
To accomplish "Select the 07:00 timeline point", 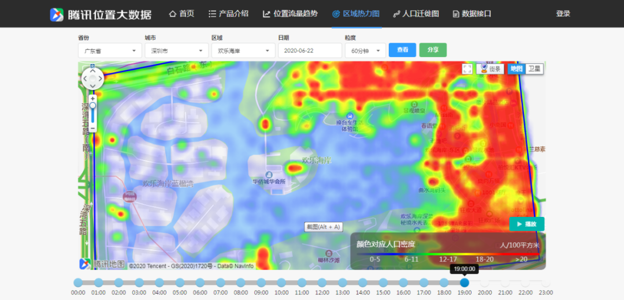I will tap(221, 283).
